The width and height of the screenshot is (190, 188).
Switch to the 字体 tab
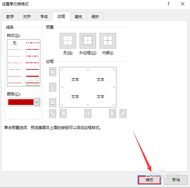(x=44, y=16)
